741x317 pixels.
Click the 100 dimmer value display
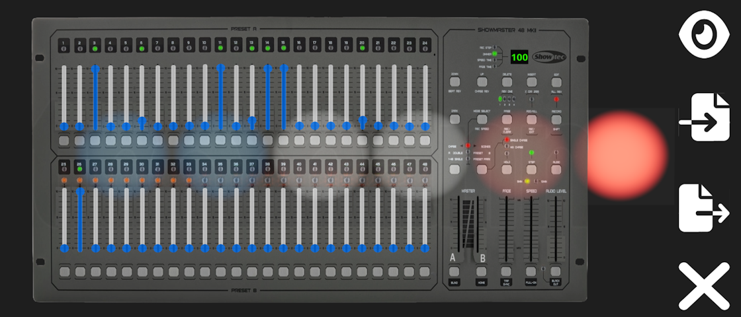pos(519,58)
